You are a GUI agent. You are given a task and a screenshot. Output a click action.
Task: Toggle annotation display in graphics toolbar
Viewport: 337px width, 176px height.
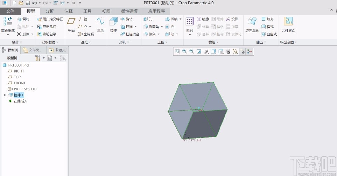(x=243, y=51)
